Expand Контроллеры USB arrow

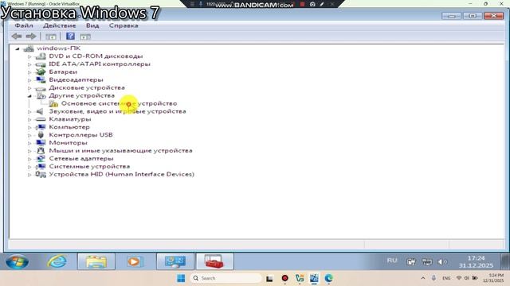29,135
